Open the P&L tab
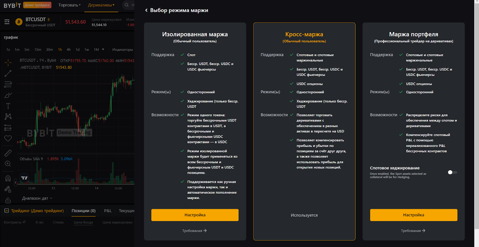 click(108, 211)
